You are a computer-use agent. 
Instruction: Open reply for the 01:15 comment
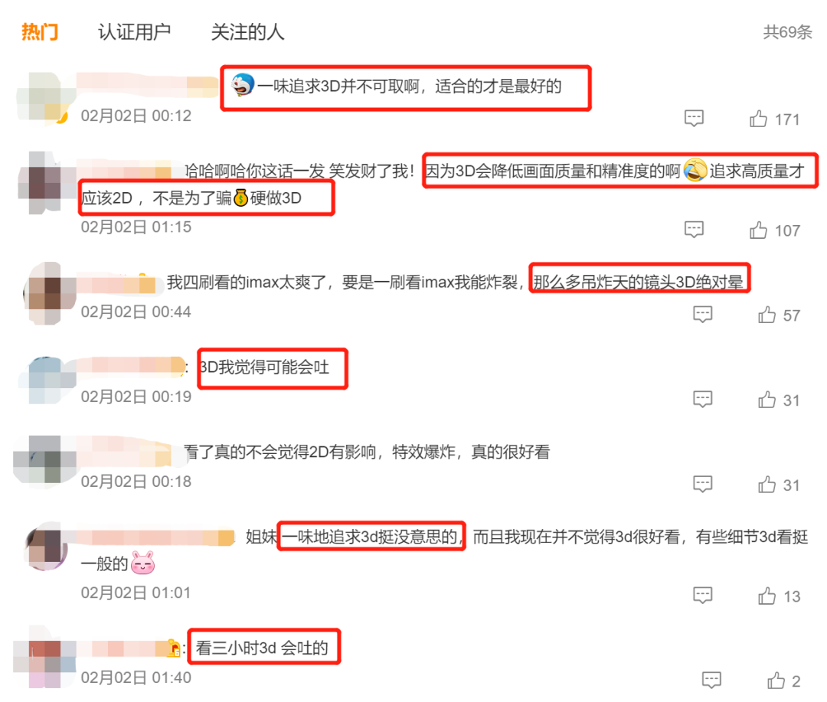694,230
